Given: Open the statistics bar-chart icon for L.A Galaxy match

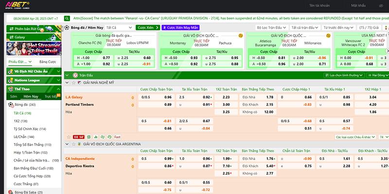Looking at the screenshot, I should pyautogui.click(x=96, y=137).
